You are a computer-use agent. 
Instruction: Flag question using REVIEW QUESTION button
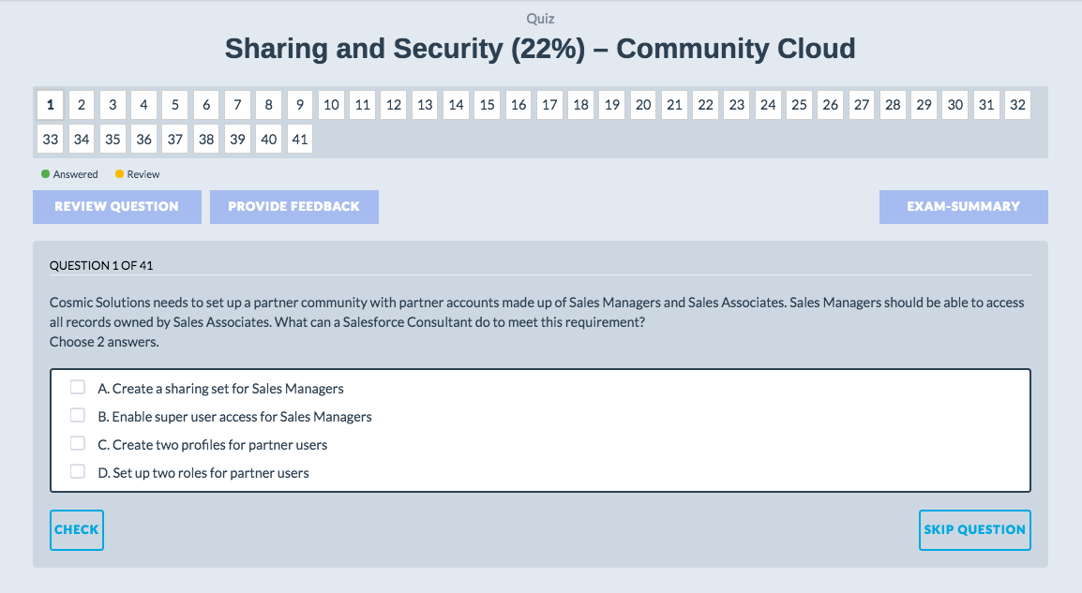pos(116,207)
